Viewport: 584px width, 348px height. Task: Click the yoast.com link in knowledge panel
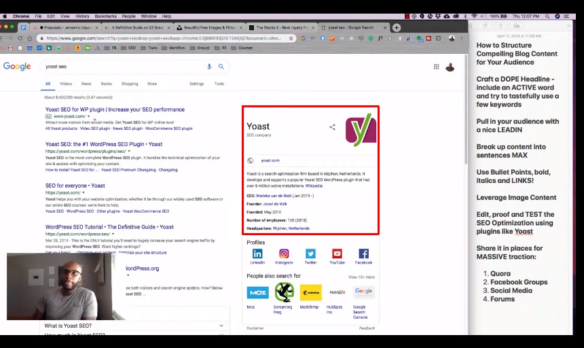tap(270, 160)
